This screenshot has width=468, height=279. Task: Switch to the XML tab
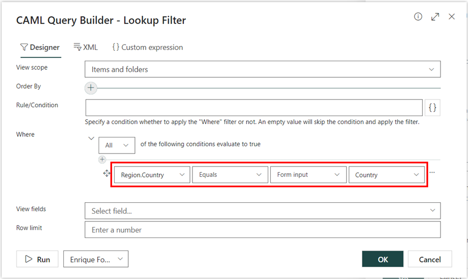86,47
